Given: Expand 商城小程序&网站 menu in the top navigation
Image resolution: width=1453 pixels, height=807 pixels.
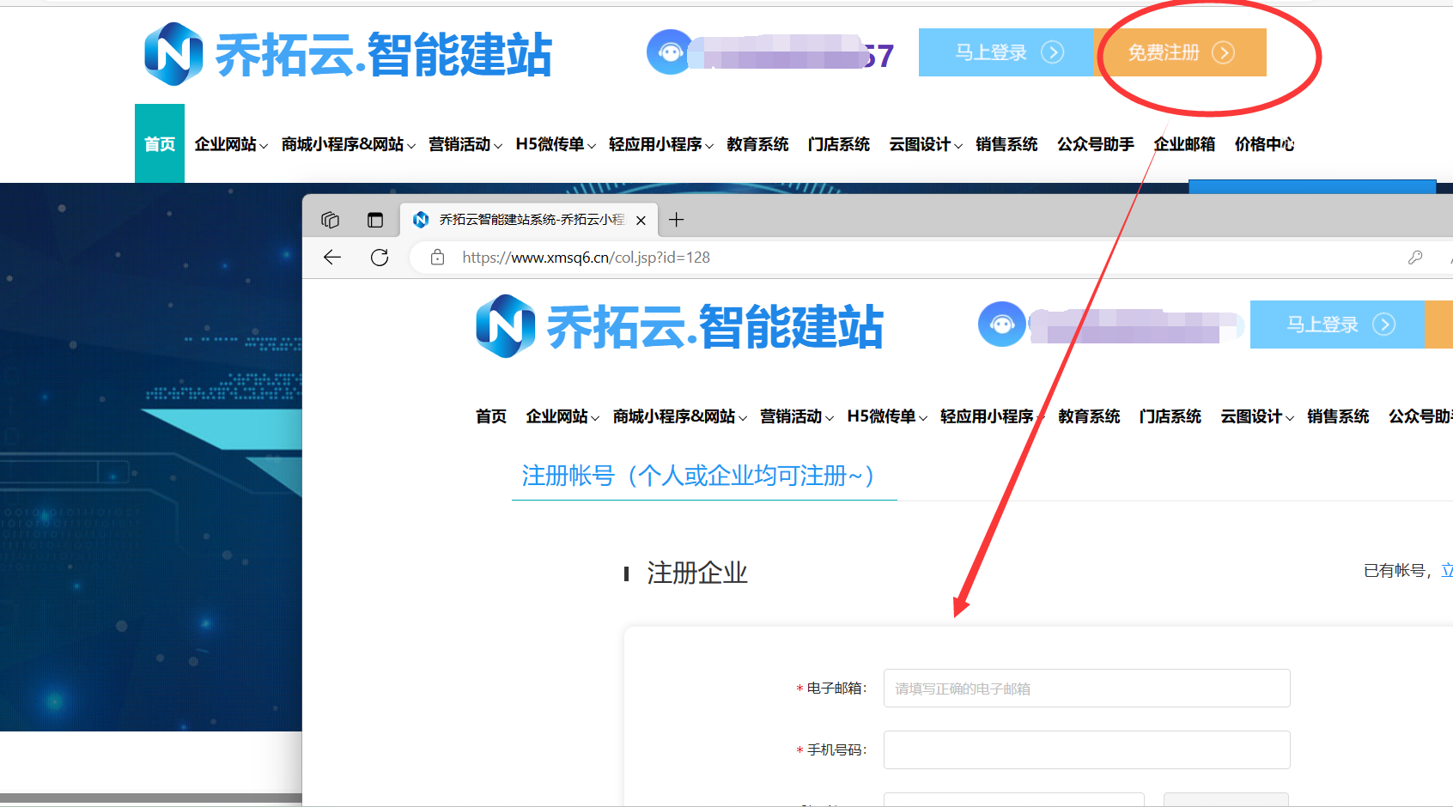Looking at the screenshot, I should click(349, 144).
